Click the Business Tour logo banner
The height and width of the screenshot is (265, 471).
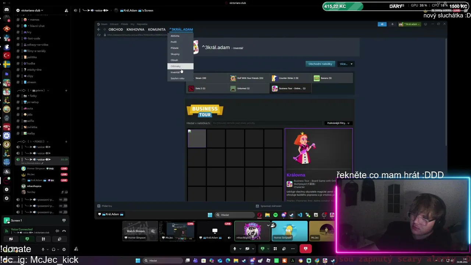click(x=205, y=111)
